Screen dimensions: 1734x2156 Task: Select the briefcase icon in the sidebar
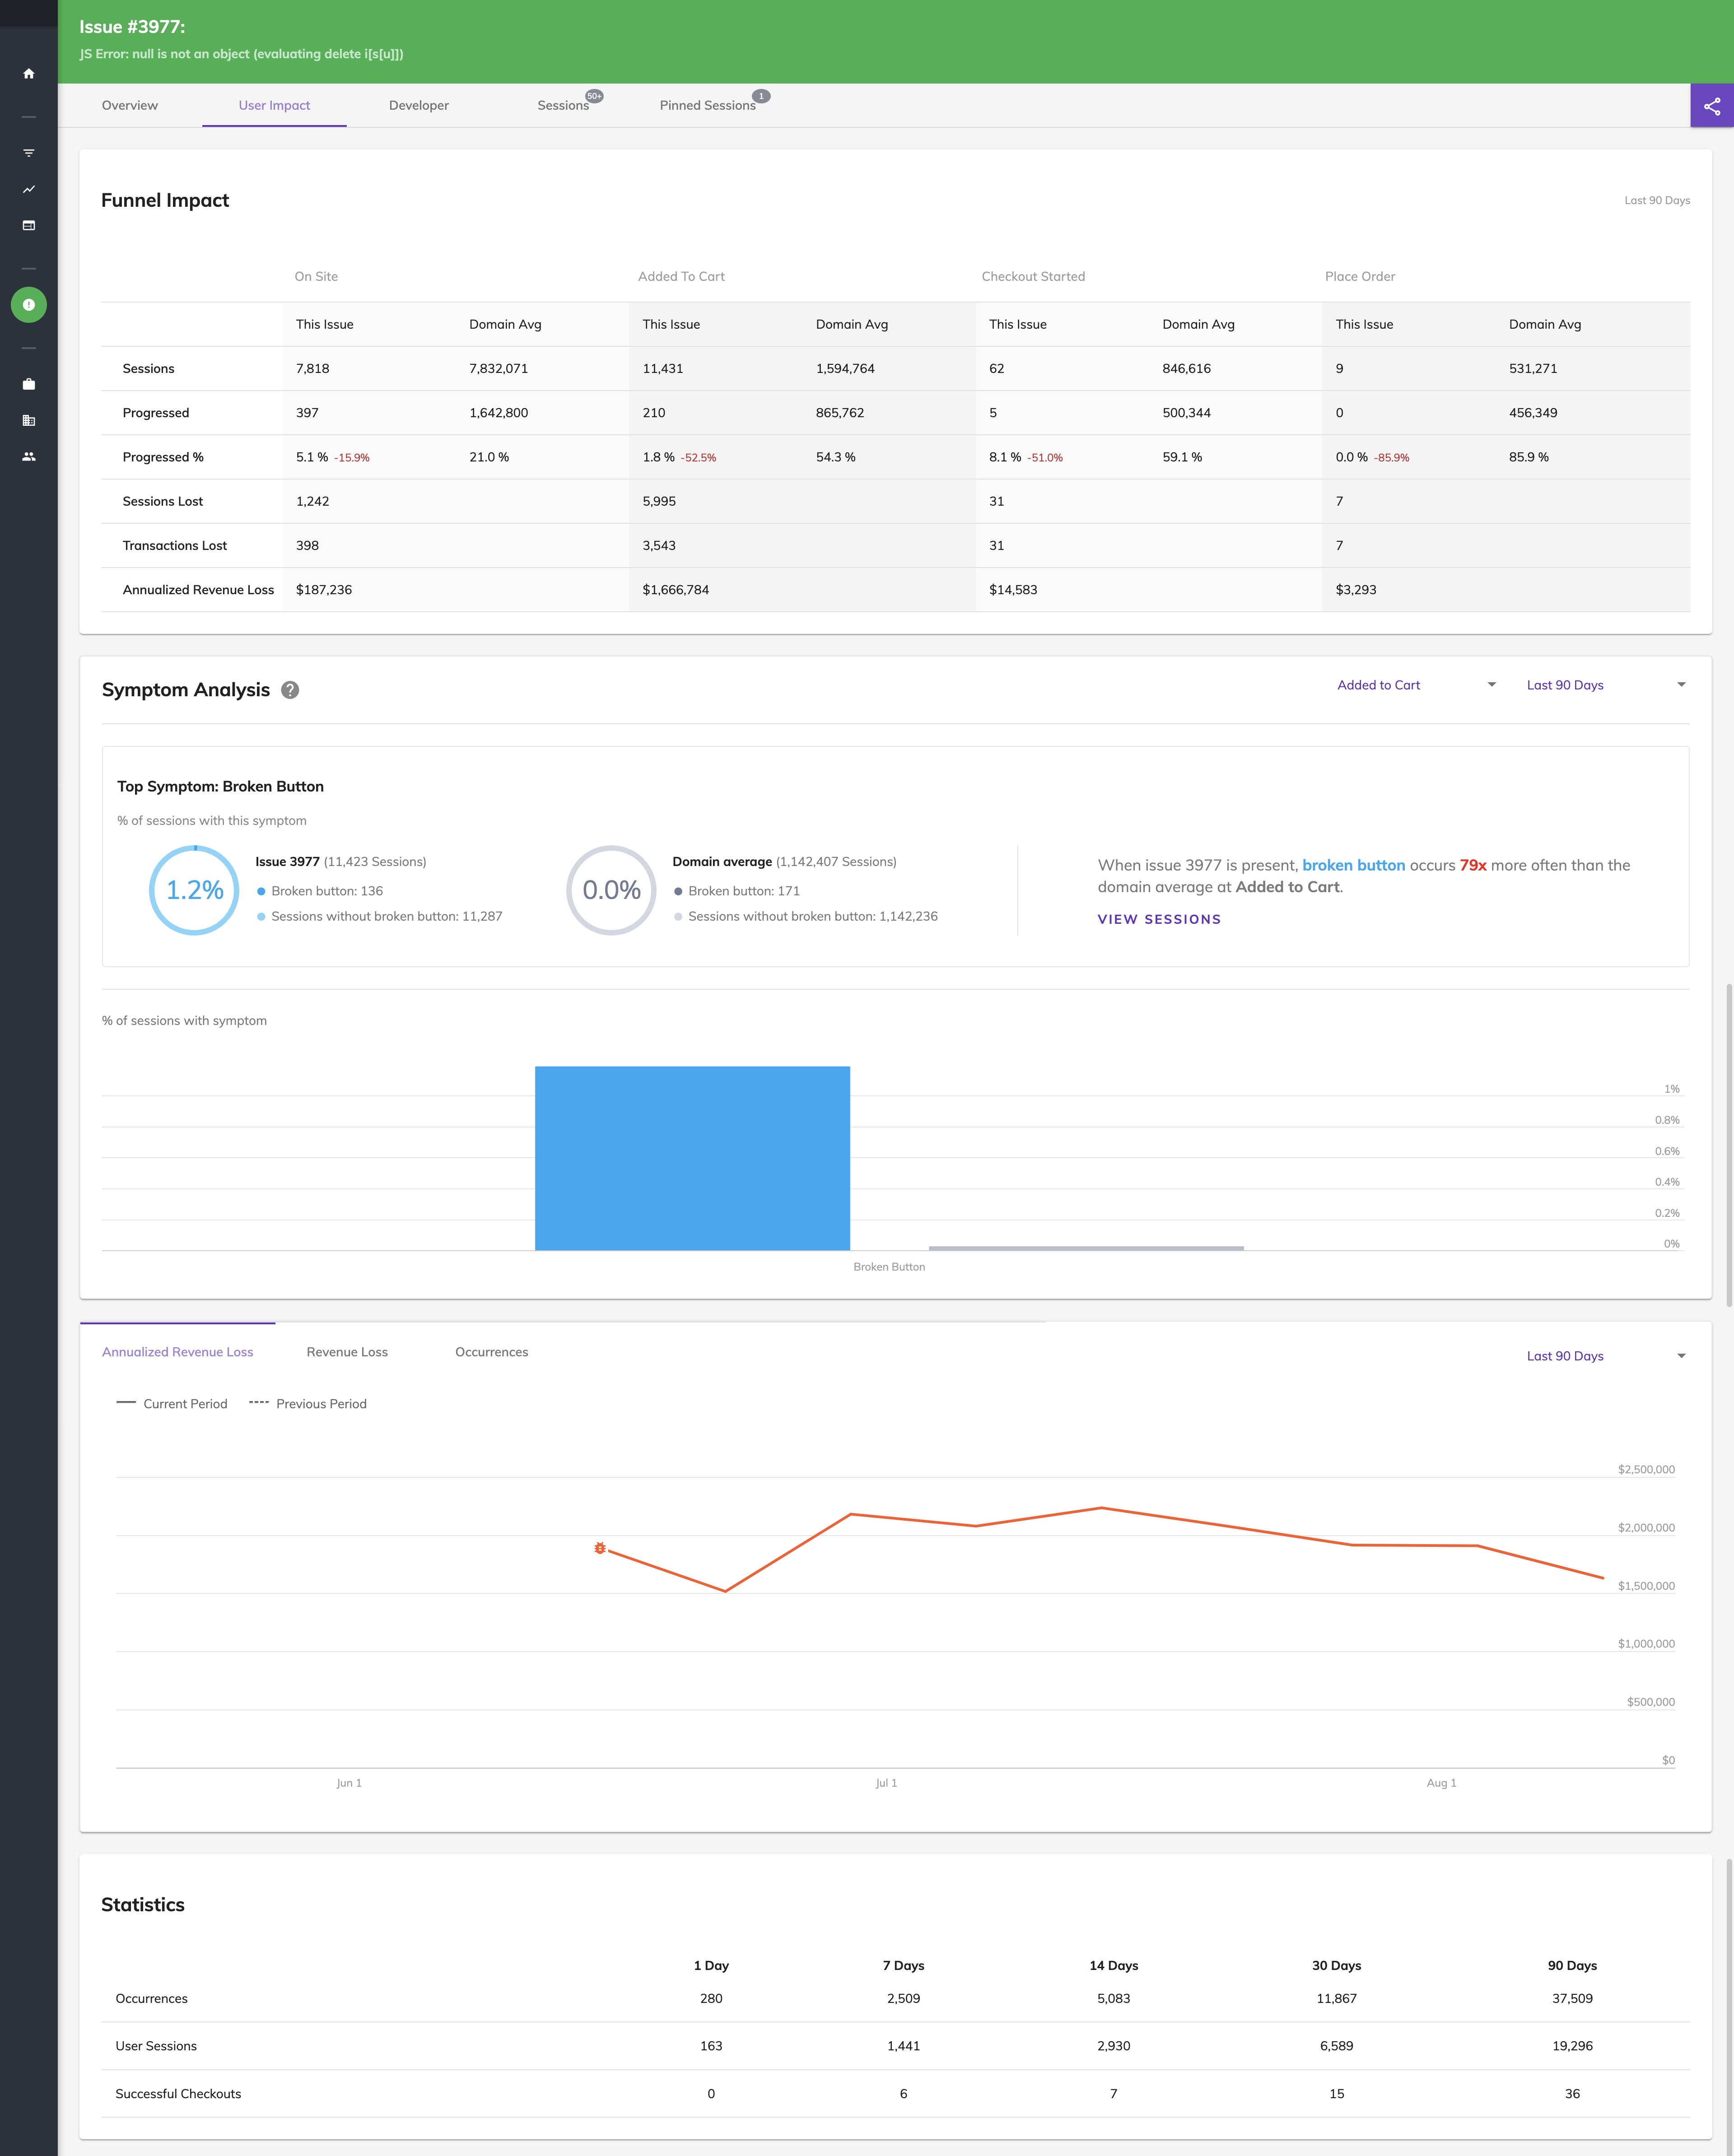point(28,383)
